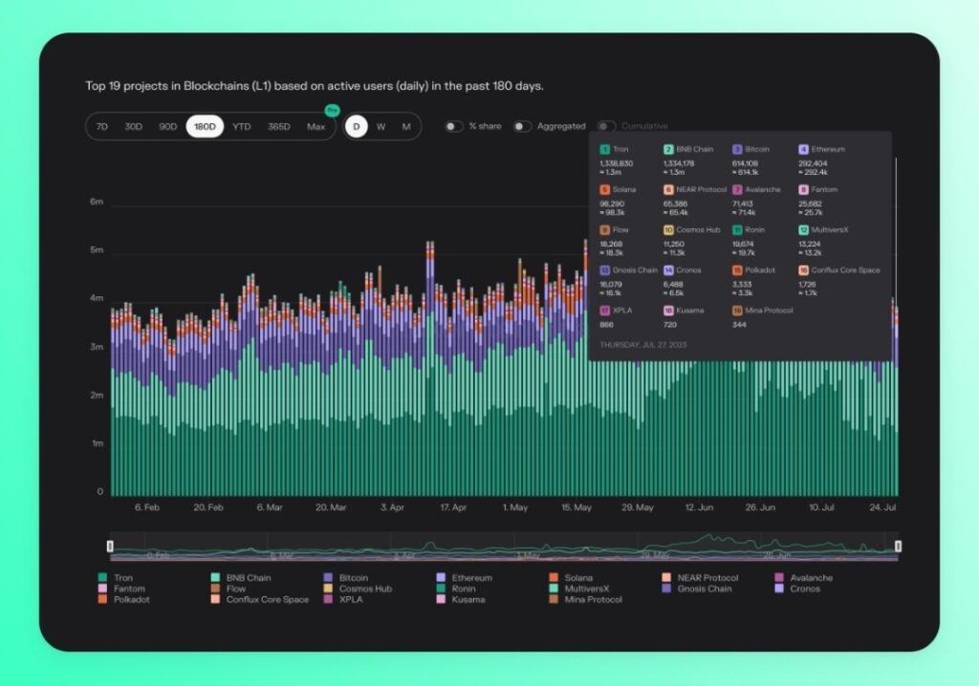Screen dimensions: 979x686
Task: Hide the Bitcoin series via the legend
Action: [x=346, y=578]
